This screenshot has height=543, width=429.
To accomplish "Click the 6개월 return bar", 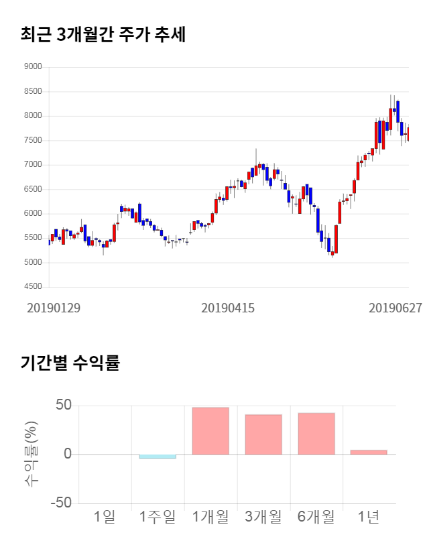I will 316,434.
